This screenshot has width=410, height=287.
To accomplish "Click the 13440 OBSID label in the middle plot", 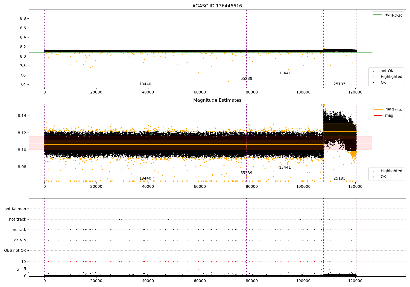I will [145, 178].
